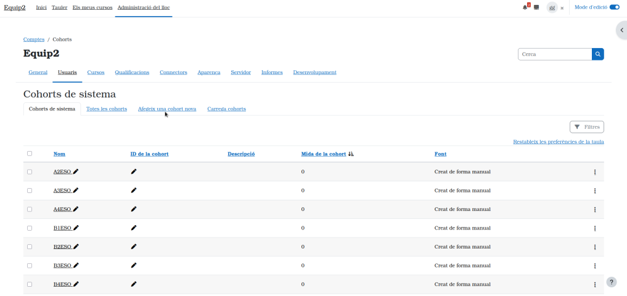
Task: Edit the cohort ID pencil in B4ESO row
Action: point(134,284)
